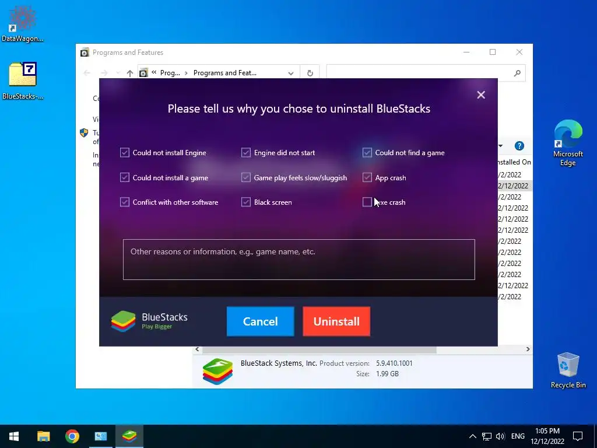The height and width of the screenshot is (448, 597).
Task: Click the Prog... breadcrumb in address bar
Action: 170,73
